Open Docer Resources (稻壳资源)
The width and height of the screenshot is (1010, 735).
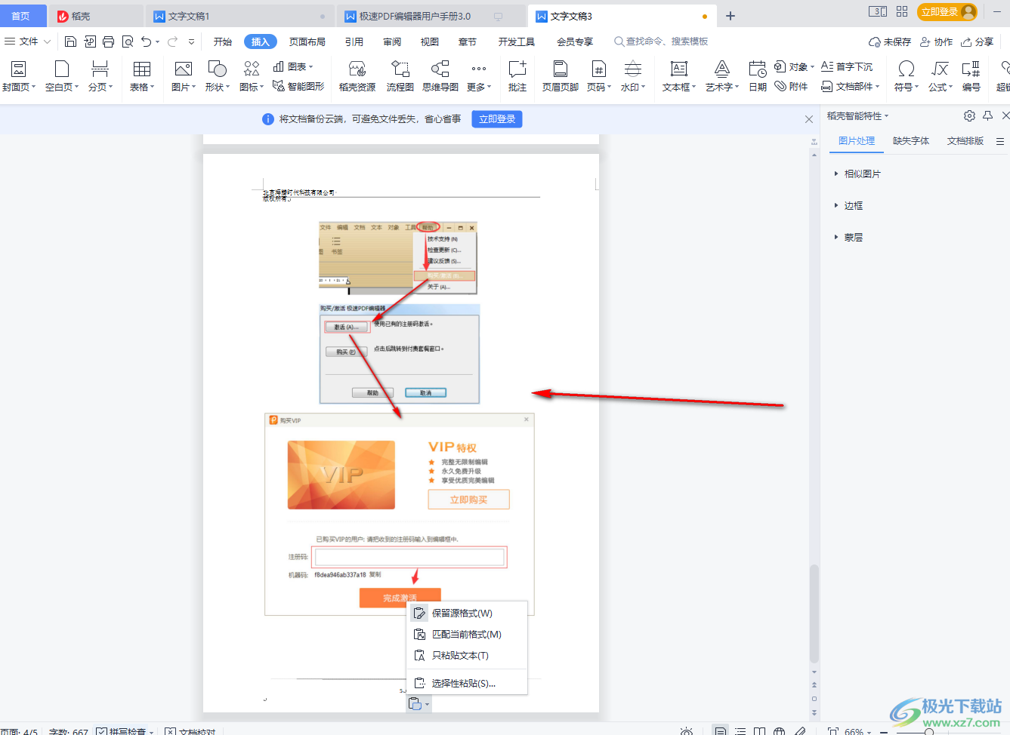coord(357,76)
